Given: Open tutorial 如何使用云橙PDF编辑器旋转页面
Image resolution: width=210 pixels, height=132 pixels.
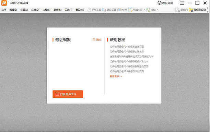Looking at the screenshot, I should click(x=127, y=47).
